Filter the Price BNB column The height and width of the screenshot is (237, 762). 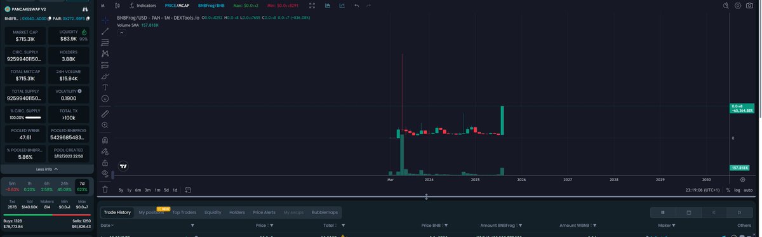[446, 226]
